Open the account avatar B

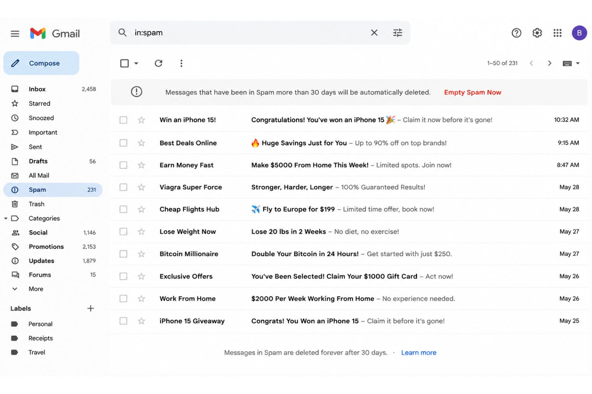click(579, 33)
